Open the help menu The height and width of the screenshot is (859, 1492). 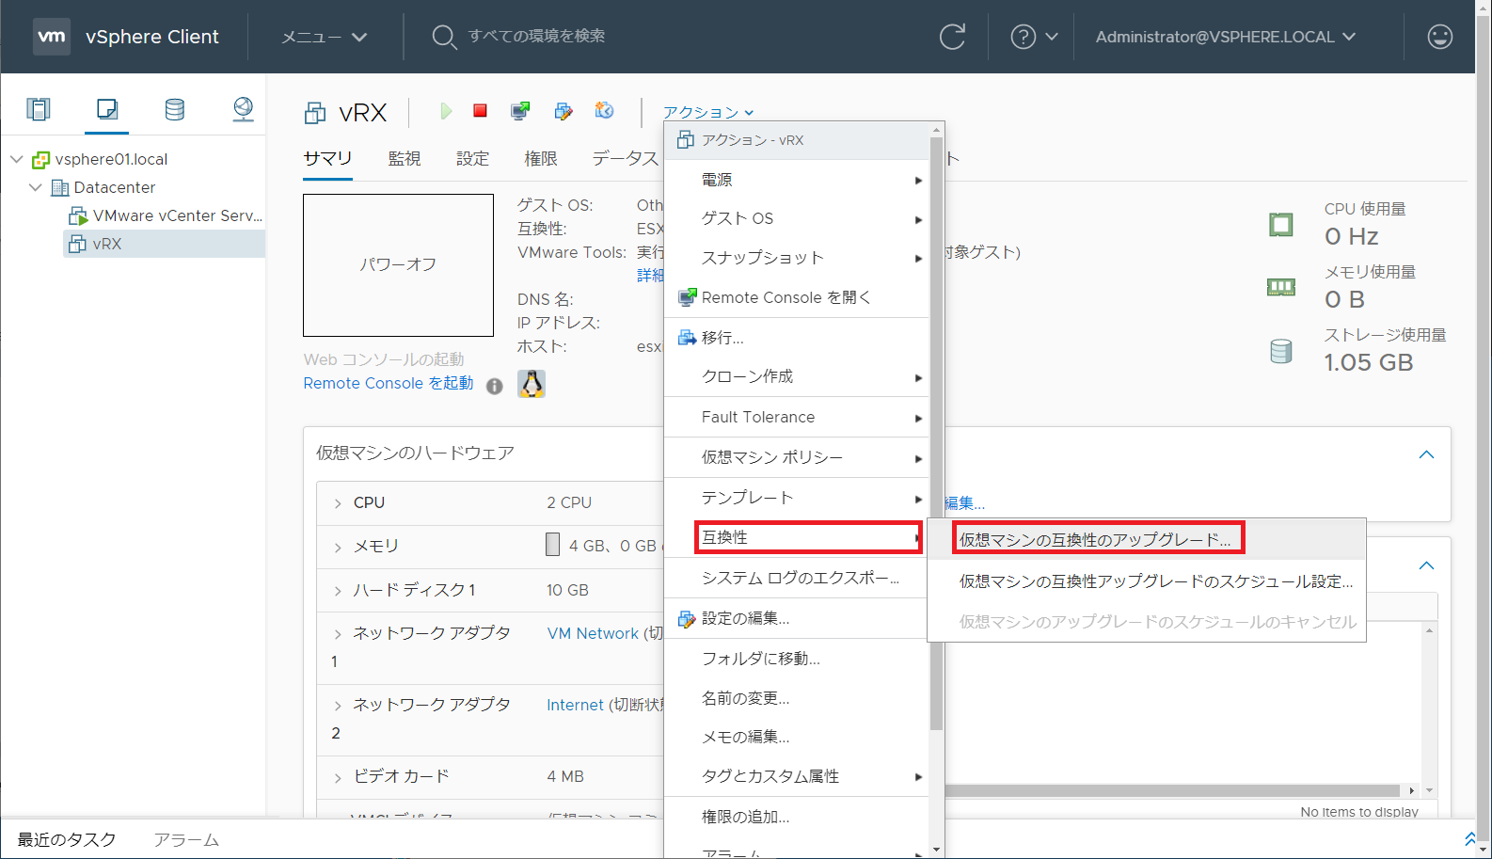(1034, 37)
